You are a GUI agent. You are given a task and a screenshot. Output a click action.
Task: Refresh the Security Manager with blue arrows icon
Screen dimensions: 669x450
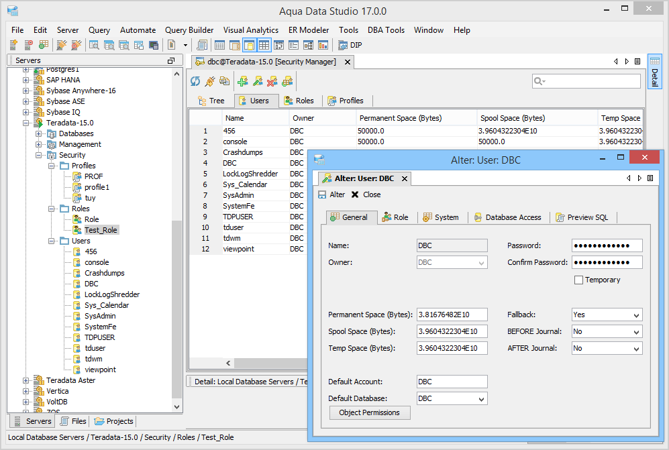(195, 81)
